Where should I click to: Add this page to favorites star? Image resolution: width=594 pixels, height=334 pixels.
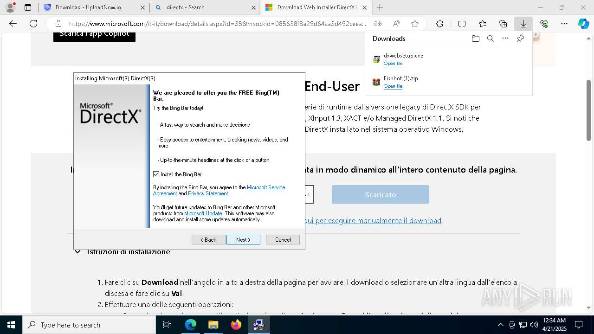(x=415, y=24)
